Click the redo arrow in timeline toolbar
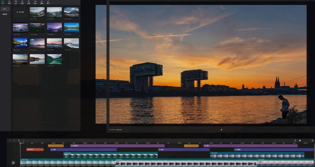 [x=14, y=140]
